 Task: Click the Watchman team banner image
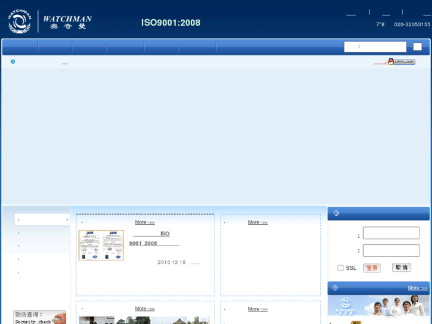379,306
